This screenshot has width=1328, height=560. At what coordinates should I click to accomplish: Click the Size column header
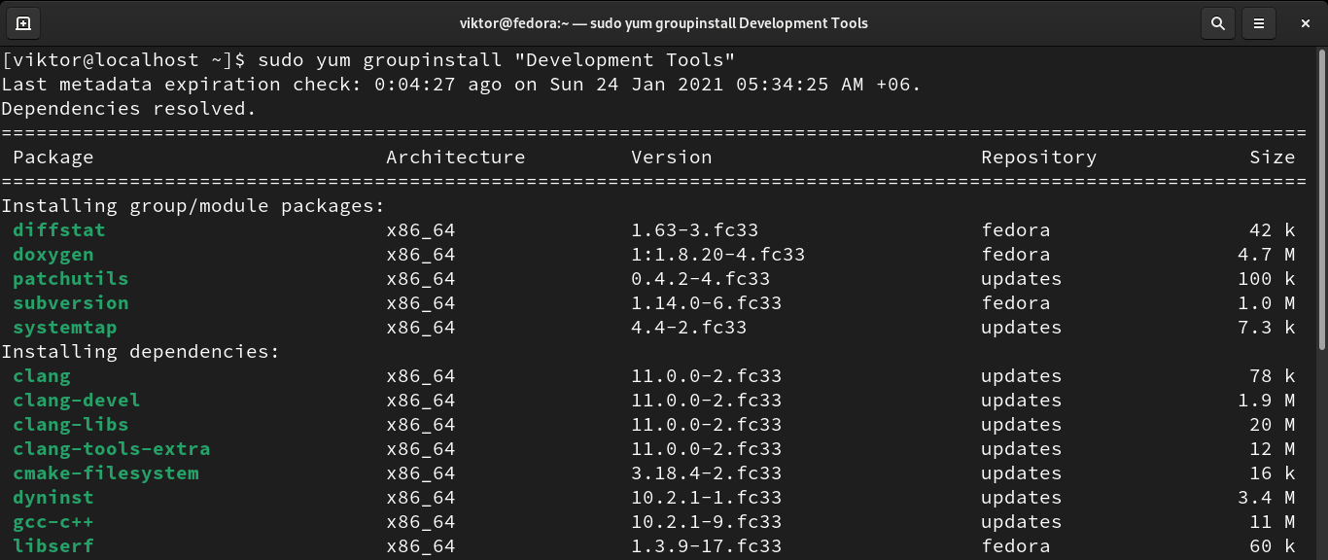click(x=1272, y=157)
